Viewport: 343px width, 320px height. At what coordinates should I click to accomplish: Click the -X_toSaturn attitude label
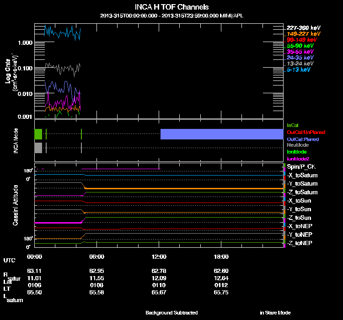click(x=302, y=175)
